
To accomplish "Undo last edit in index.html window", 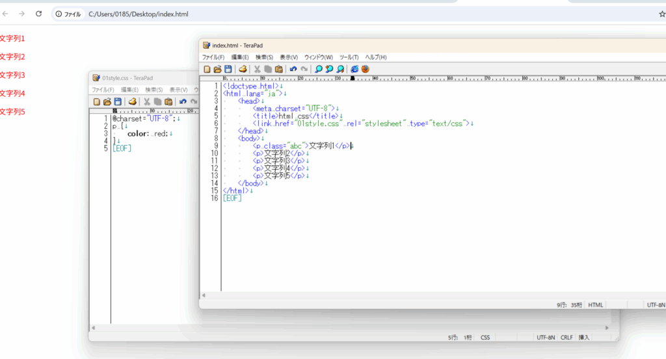I will [293, 68].
